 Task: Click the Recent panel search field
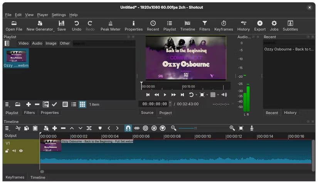pyautogui.click(x=289, y=43)
